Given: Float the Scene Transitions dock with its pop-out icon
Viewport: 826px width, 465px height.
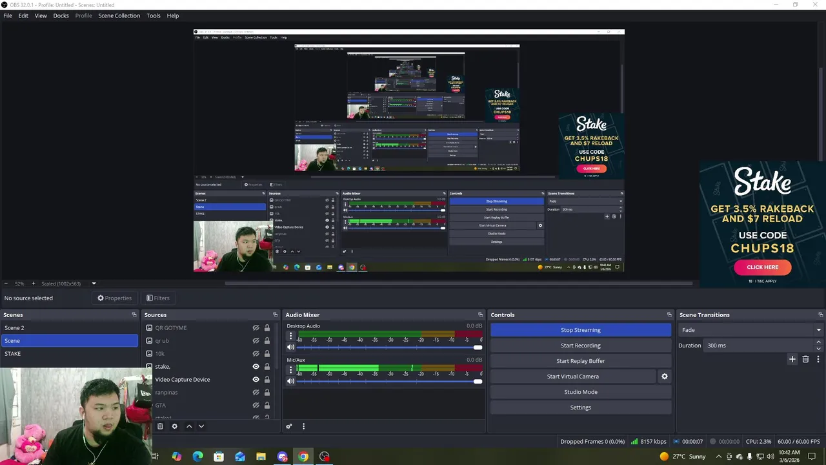Looking at the screenshot, I should click(820, 315).
